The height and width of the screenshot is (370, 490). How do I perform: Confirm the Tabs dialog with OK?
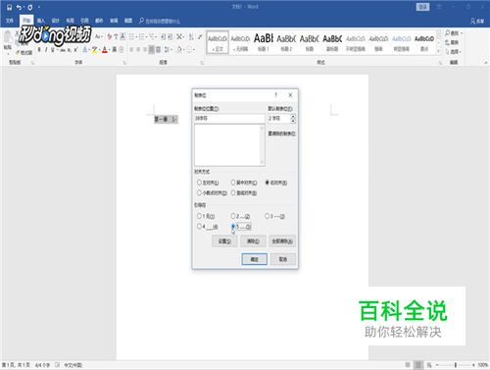click(x=255, y=259)
